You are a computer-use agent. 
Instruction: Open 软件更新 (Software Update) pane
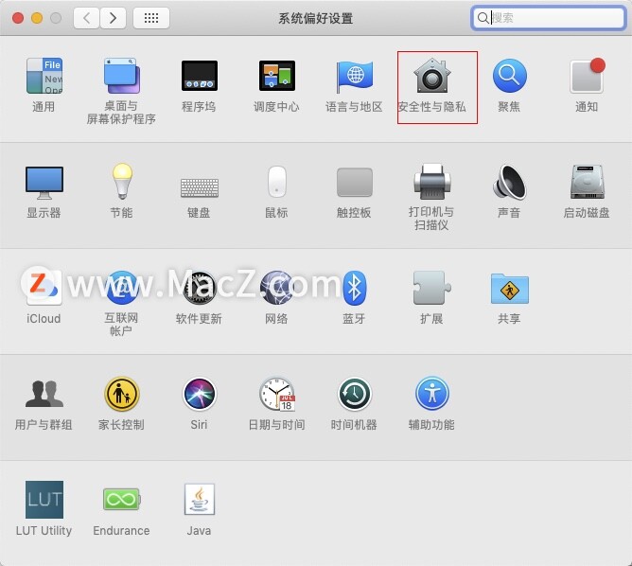tap(199, 289)
